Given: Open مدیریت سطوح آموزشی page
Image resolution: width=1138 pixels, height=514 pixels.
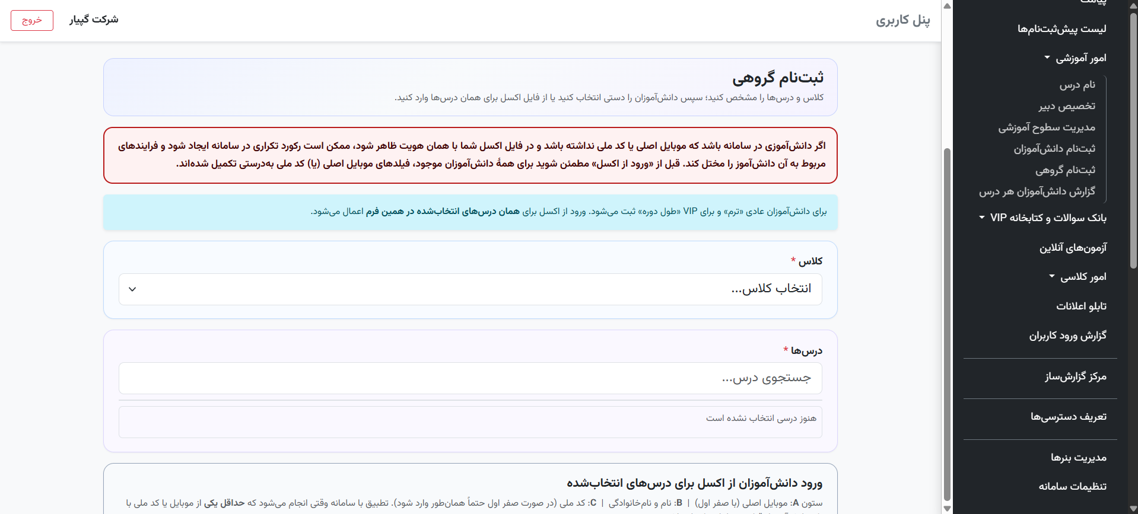Looking at the screenshot, I should pyautogui.click(x=1047, y=127).
